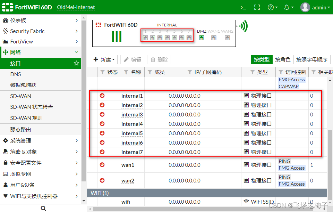Viewport: 333px width, 212px height.
Task: Open the notifications bell menu
Action: click(x=289, y=7)
